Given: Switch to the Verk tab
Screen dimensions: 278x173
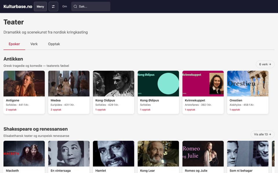Looking at the screenshot, I should 34,44.
